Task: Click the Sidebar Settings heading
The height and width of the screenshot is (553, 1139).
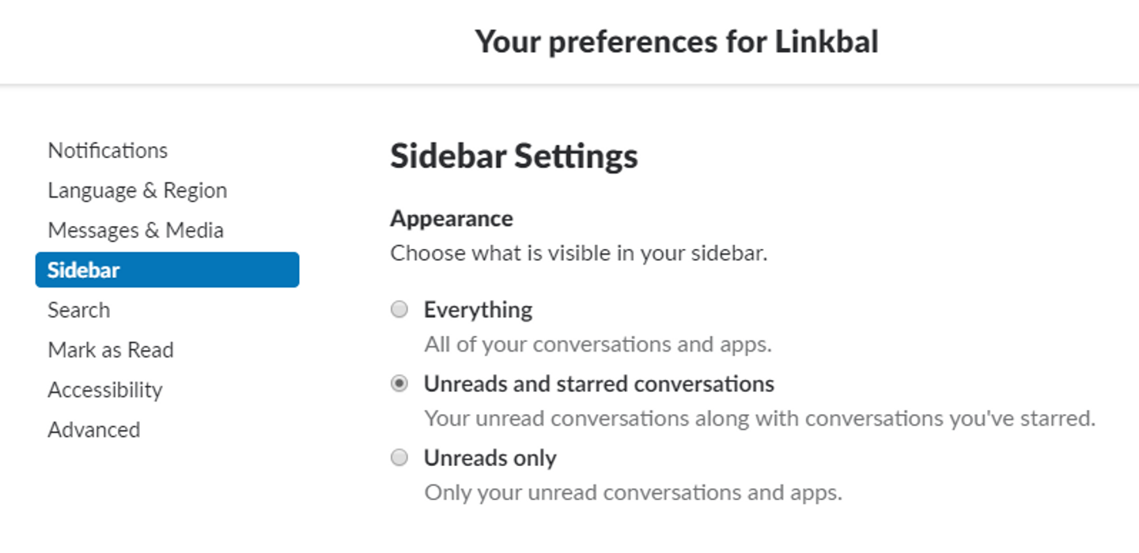Action: coord(513,156)
